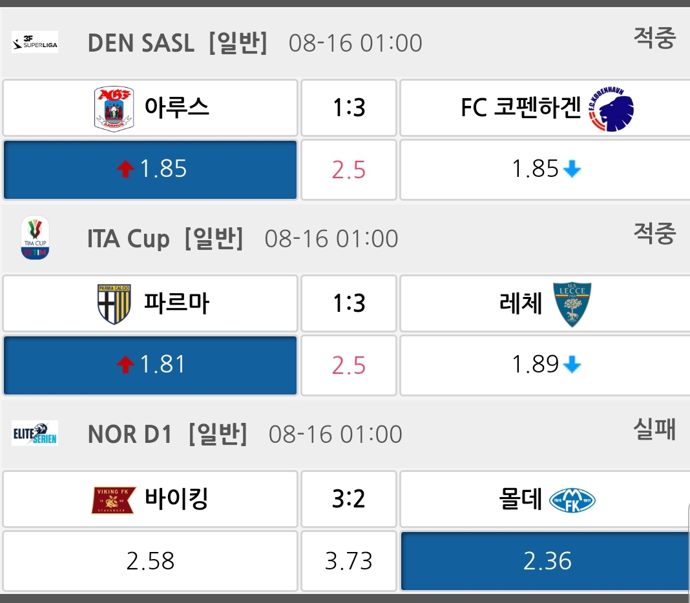Click the Aarhus AGF team crest
This screenshot has width=690, height=603.
114,108
